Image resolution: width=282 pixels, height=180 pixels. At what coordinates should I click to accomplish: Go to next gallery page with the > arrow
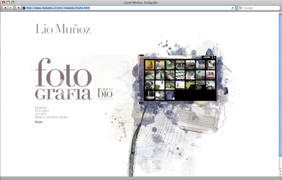214,57
